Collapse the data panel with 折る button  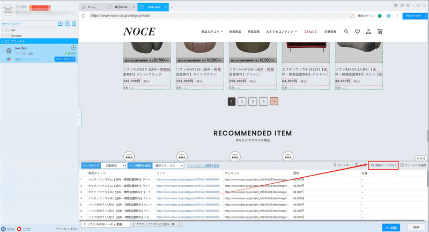pos(421,158)
